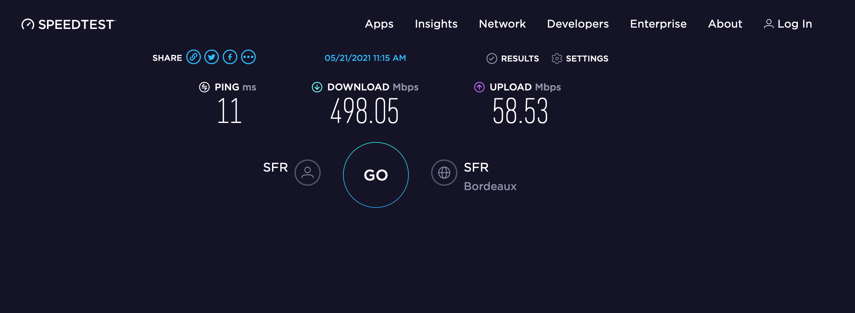Click the results checkmark icon
This screenshot has height=313, width=855.
492,59
